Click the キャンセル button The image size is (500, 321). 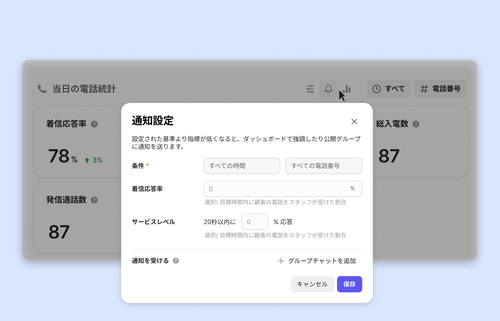click(312, 284)
